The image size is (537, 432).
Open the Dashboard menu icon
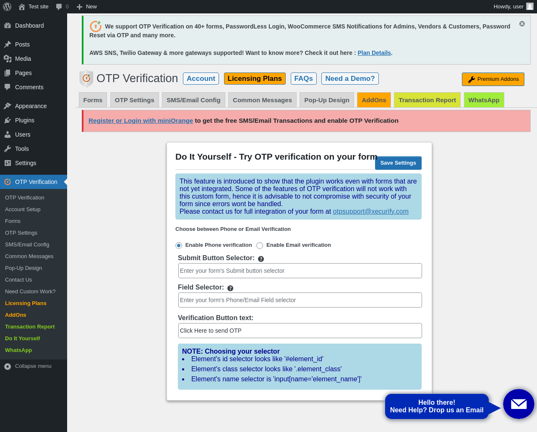tap(8, 26)
